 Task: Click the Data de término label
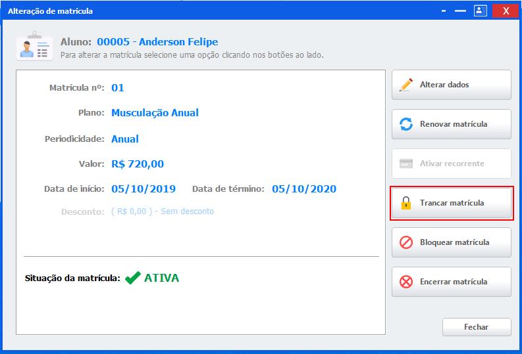[228, 189]
